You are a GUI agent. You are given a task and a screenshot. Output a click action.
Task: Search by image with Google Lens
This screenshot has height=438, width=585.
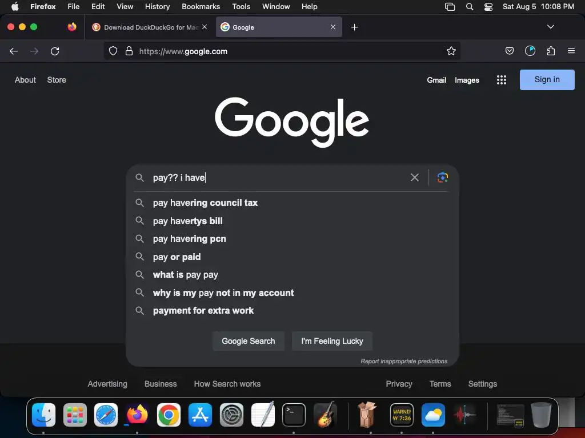coord(443,177)
